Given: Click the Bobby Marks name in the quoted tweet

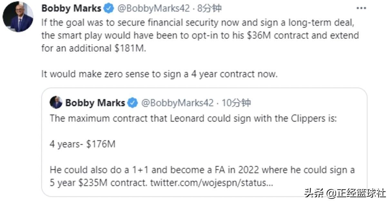Looking at the screenshot, I should click(x=95, y=103).
